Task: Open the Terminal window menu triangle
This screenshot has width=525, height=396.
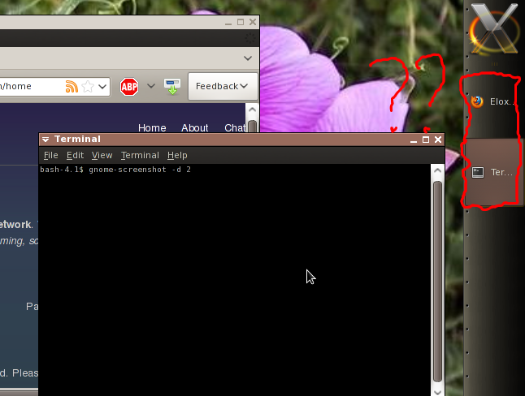Action: [46, 140]
